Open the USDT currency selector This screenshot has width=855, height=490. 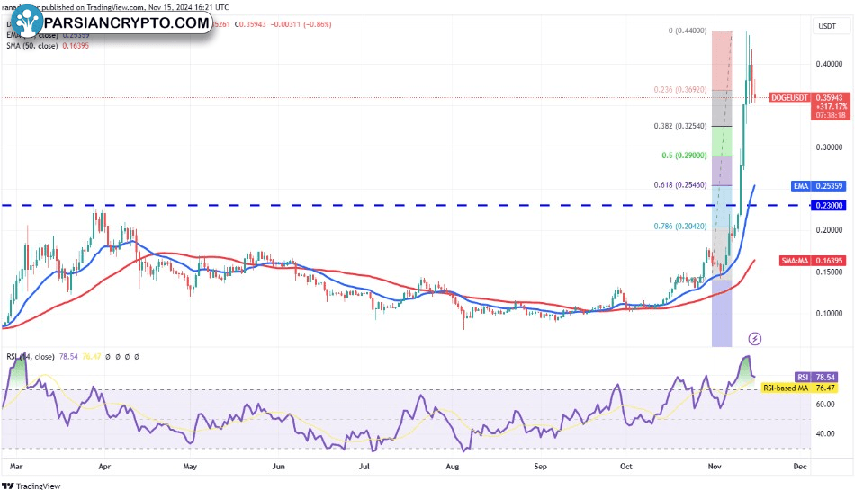pos(826,25)
